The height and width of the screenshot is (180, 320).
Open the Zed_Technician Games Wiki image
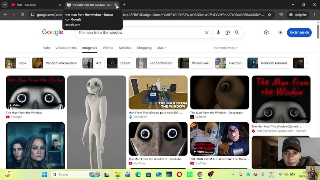281,99
